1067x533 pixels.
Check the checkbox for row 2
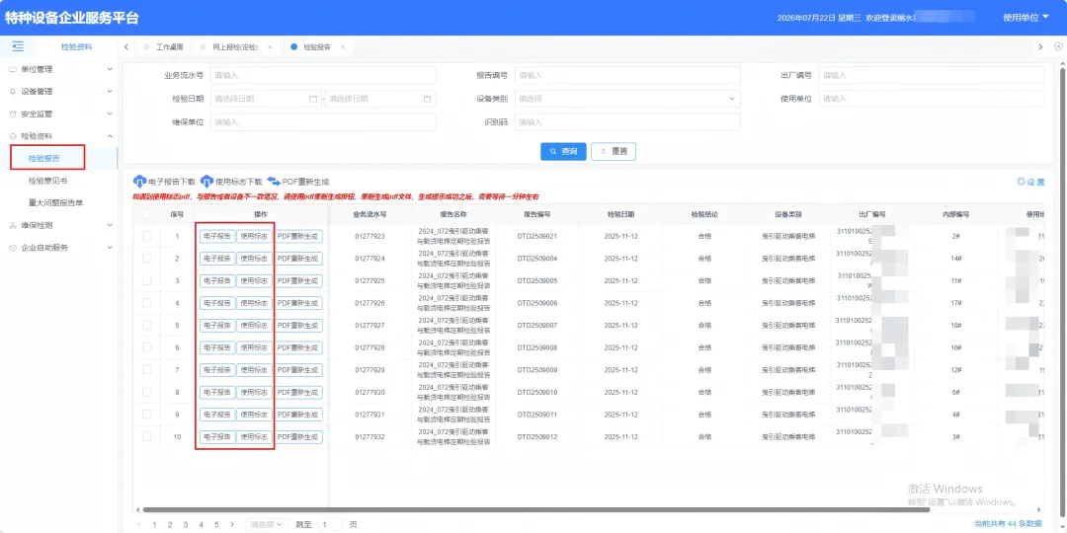click(146, 259)
